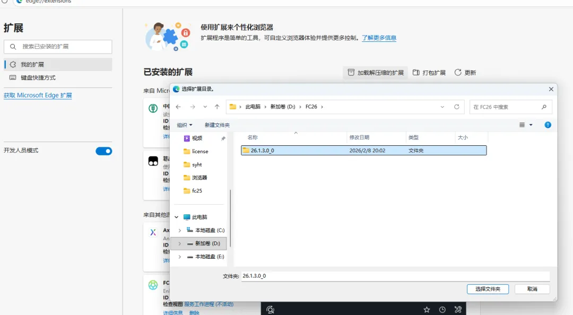The width and height of the screenshot is (573, 315).
Task: Click the folder icon in address bar
Action: click(233, 107)
